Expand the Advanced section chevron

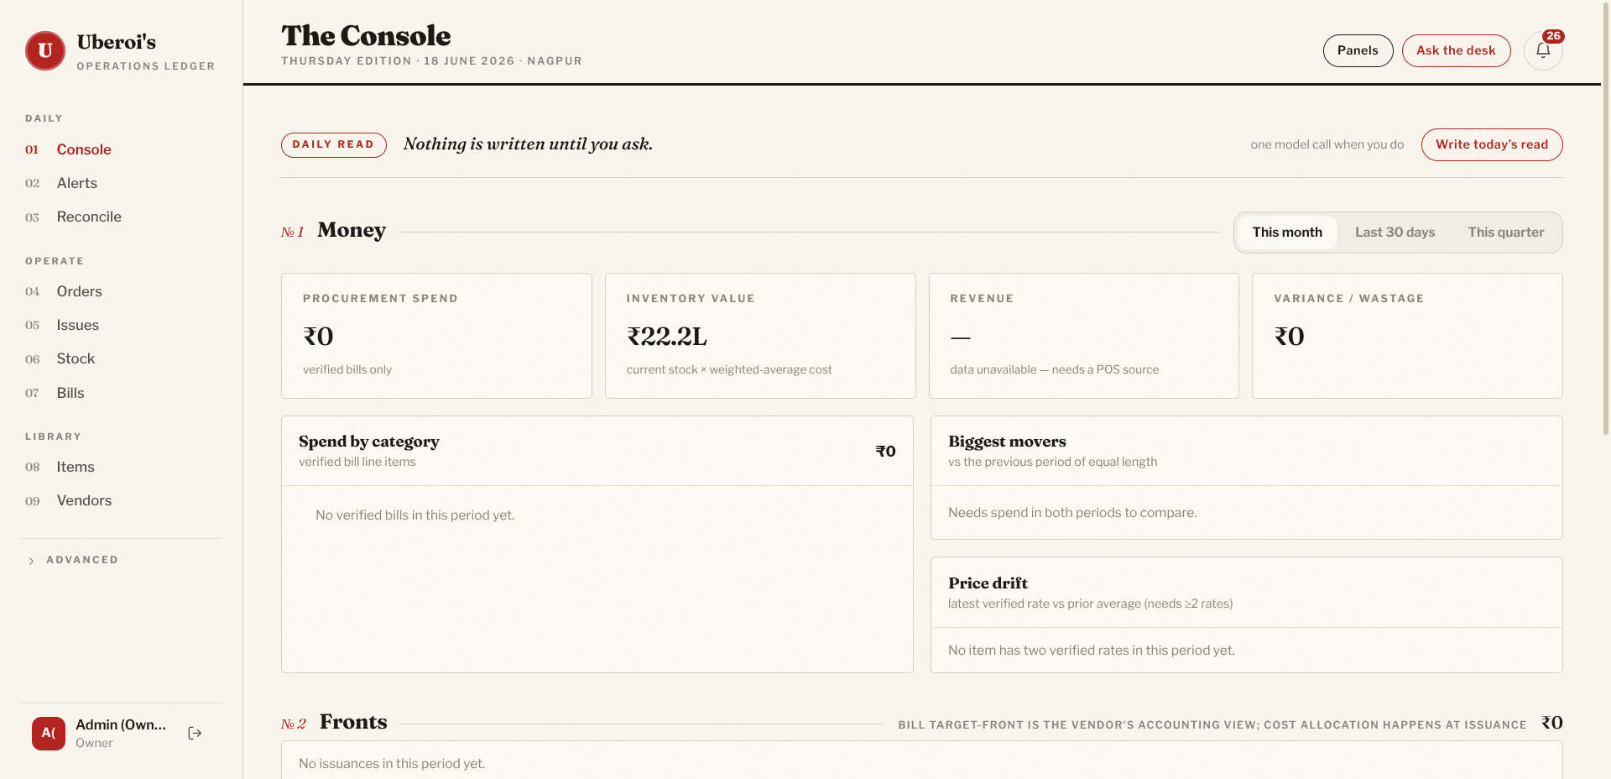[31, 561]
